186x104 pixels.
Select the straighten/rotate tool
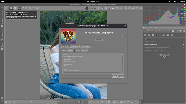coord(33,8)
